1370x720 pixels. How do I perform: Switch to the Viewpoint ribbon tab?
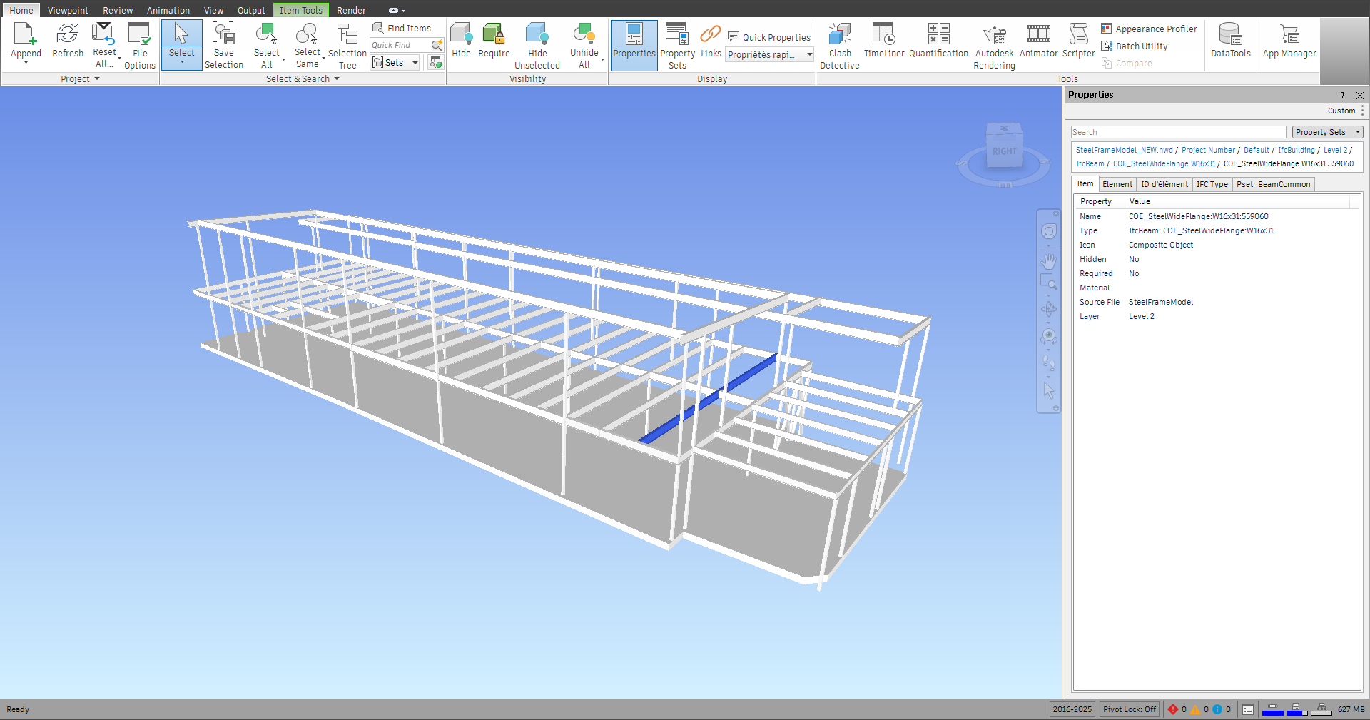tap(68, 10)
